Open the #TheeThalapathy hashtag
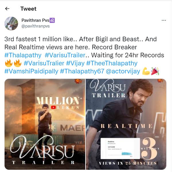This screenshot has height=172, width=172. click(x=112, y=63)
